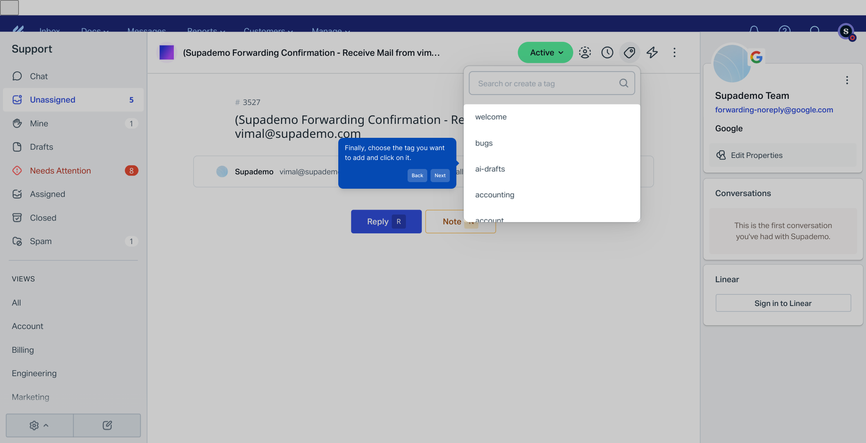Click the Google company name
Viewport: 866px width, 443px height.
(729, 128)
